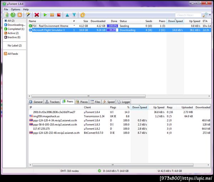Select peer 117.47.235.175
The height and width of the screenshot is (182, 214).
[119, 129]
